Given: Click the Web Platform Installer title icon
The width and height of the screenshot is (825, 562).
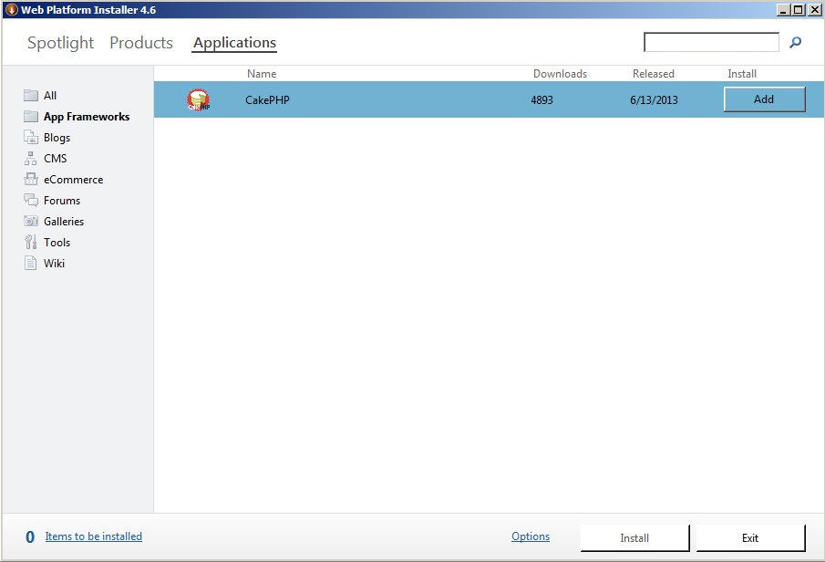Looking at the screenshot, I should point(12,9).
